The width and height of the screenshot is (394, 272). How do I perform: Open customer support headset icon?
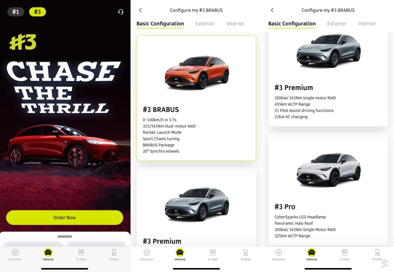121,12
